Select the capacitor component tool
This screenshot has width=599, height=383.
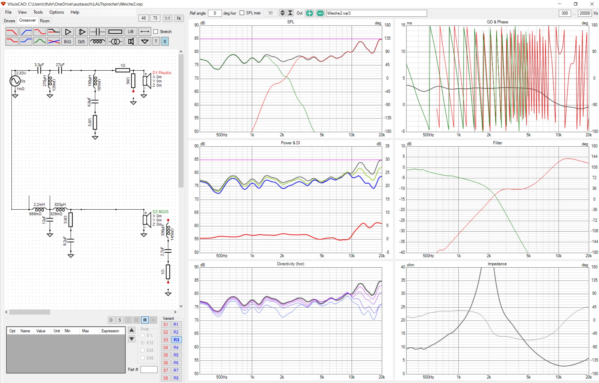(97, 32)
